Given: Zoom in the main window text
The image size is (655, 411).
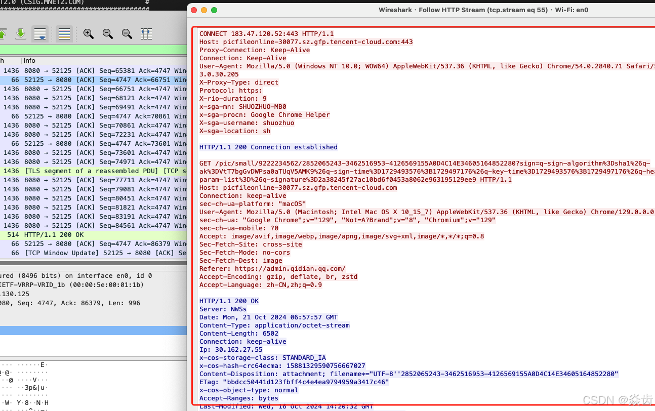Looking at the screenshot, I should click(89, 34).
